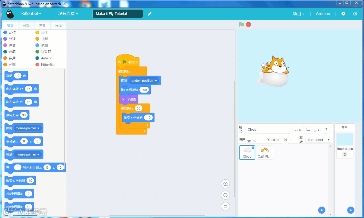Click the 向右旋转 15 度 palette block
The image size is (364, 218).
tap(22, 89)
